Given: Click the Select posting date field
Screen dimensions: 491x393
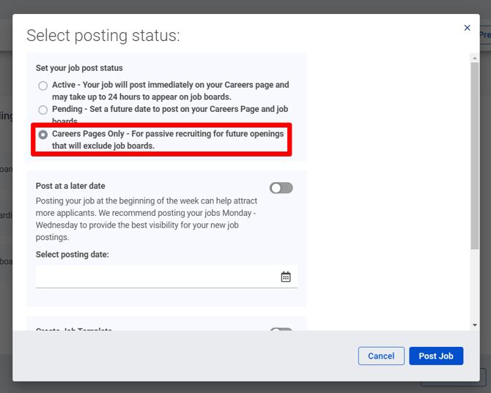Looking at the screenshot, I should point(155,277).
